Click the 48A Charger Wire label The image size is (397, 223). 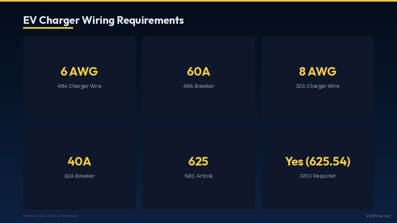79,86
